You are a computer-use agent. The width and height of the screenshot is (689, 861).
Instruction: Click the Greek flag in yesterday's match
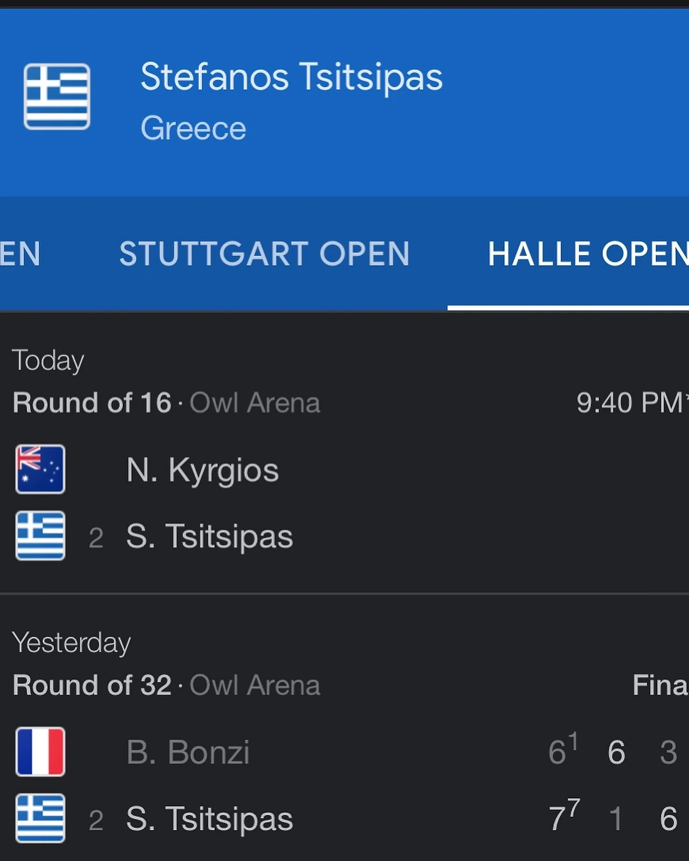tap(40, 818)
